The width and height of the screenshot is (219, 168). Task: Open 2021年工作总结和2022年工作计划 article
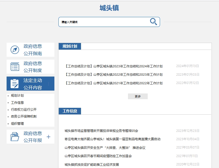coord(114,83)
